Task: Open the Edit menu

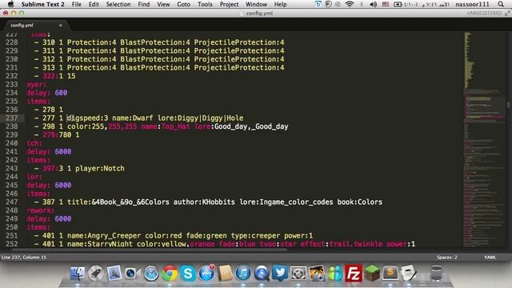Action: [x=94, y=4]
